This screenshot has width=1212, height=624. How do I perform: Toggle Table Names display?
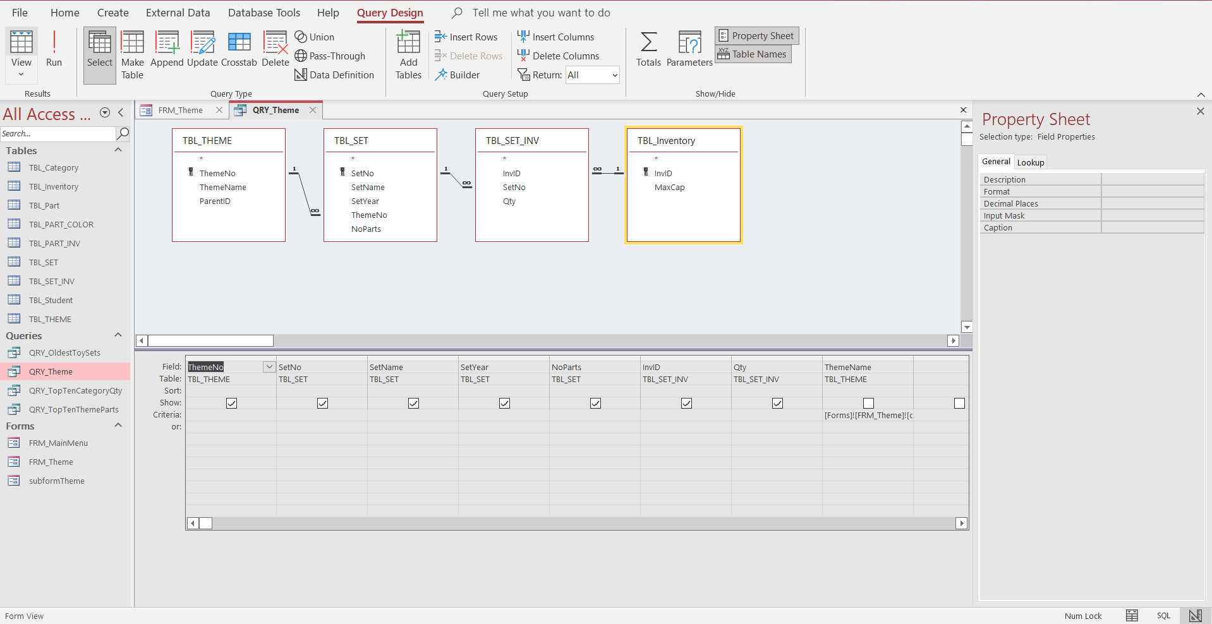tap(752, 54)
